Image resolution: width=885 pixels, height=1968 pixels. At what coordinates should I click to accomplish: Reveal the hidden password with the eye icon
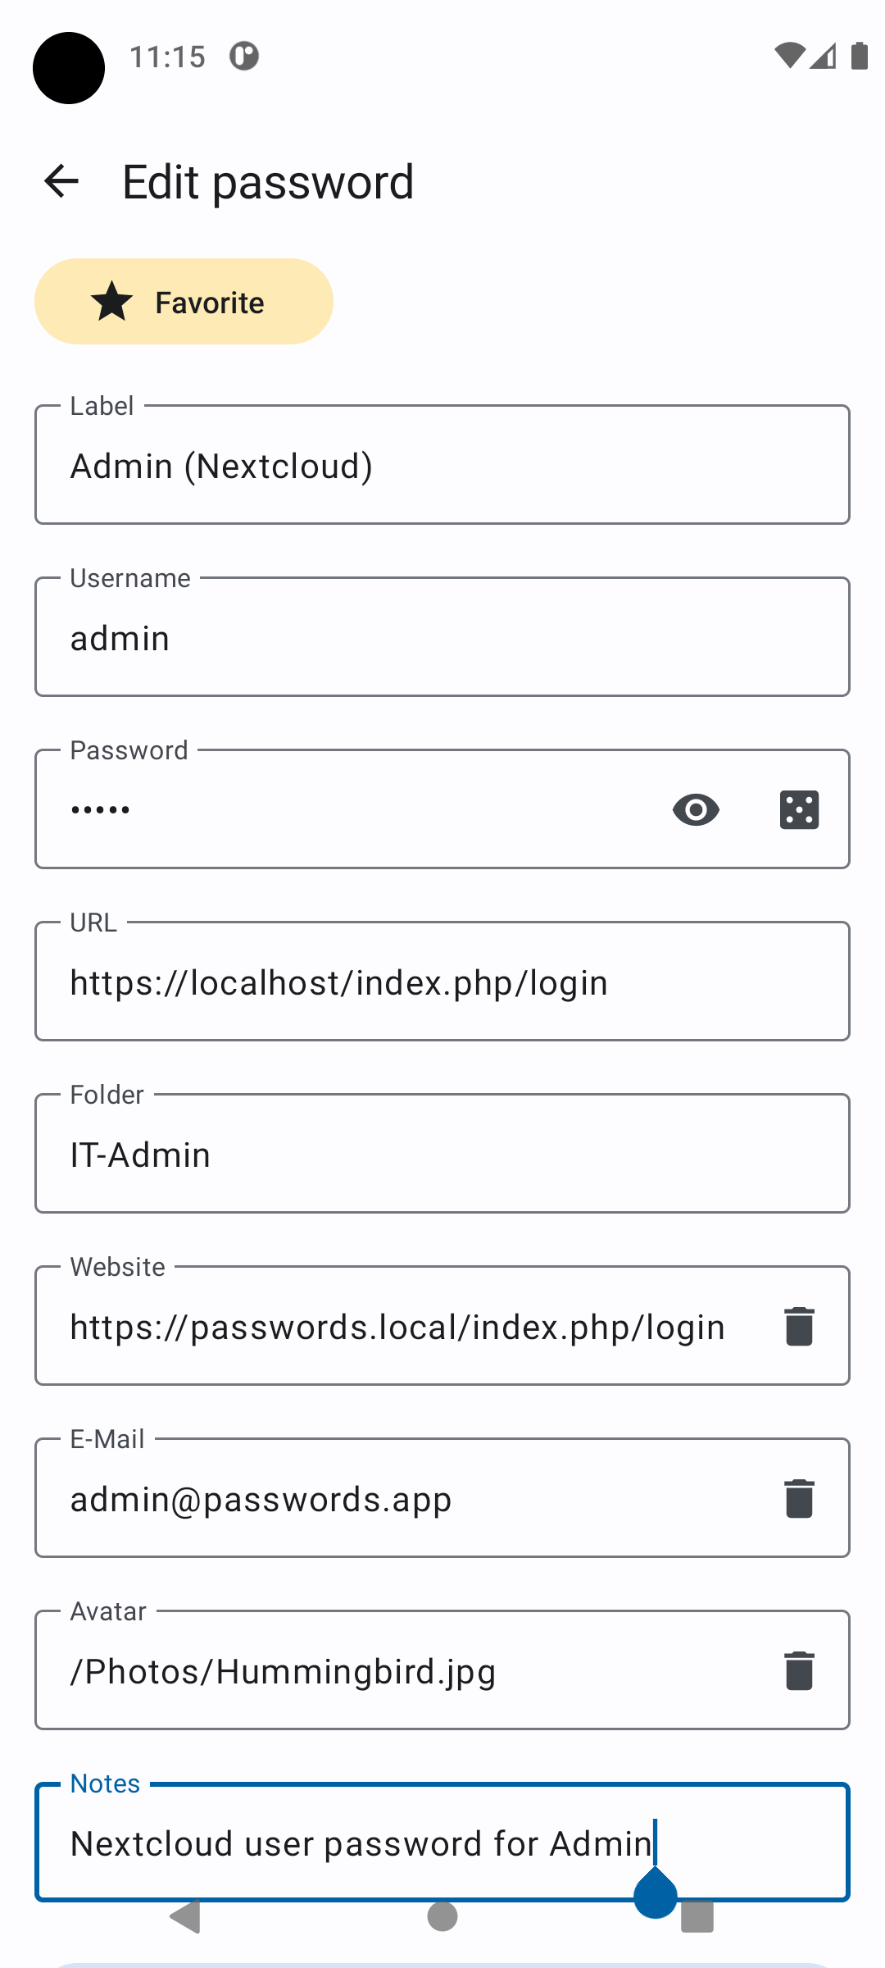(695, 809)
